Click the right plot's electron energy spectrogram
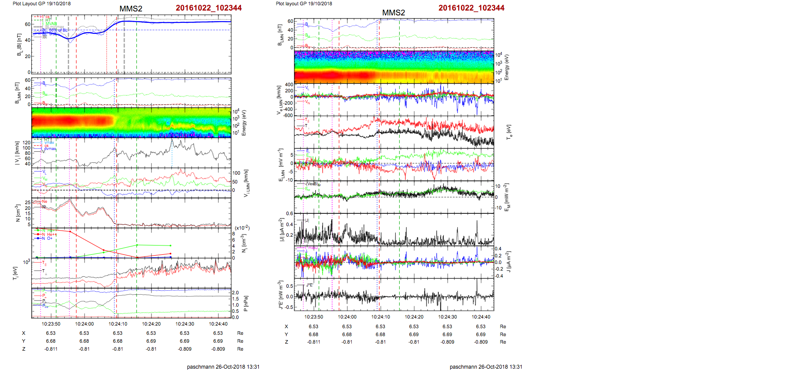 [393, 67]
